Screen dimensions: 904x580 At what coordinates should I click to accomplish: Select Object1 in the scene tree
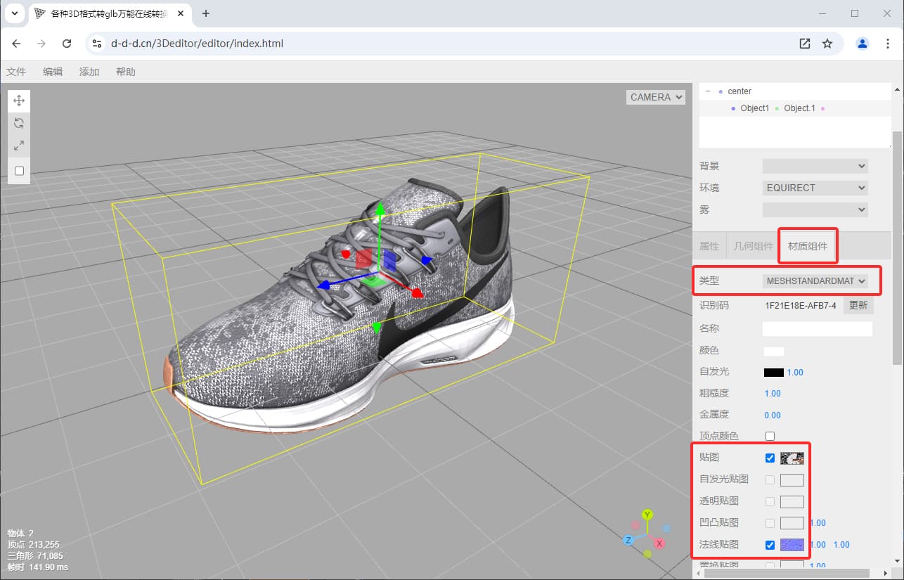(x=755, y=108)
